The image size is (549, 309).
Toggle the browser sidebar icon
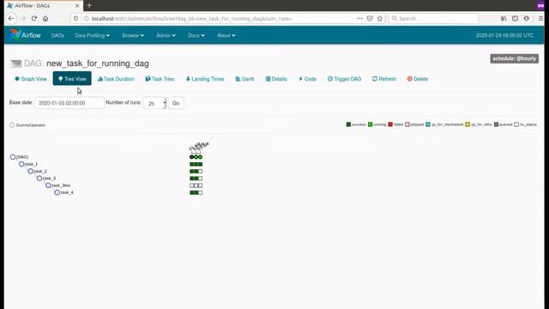click(515, 19)
